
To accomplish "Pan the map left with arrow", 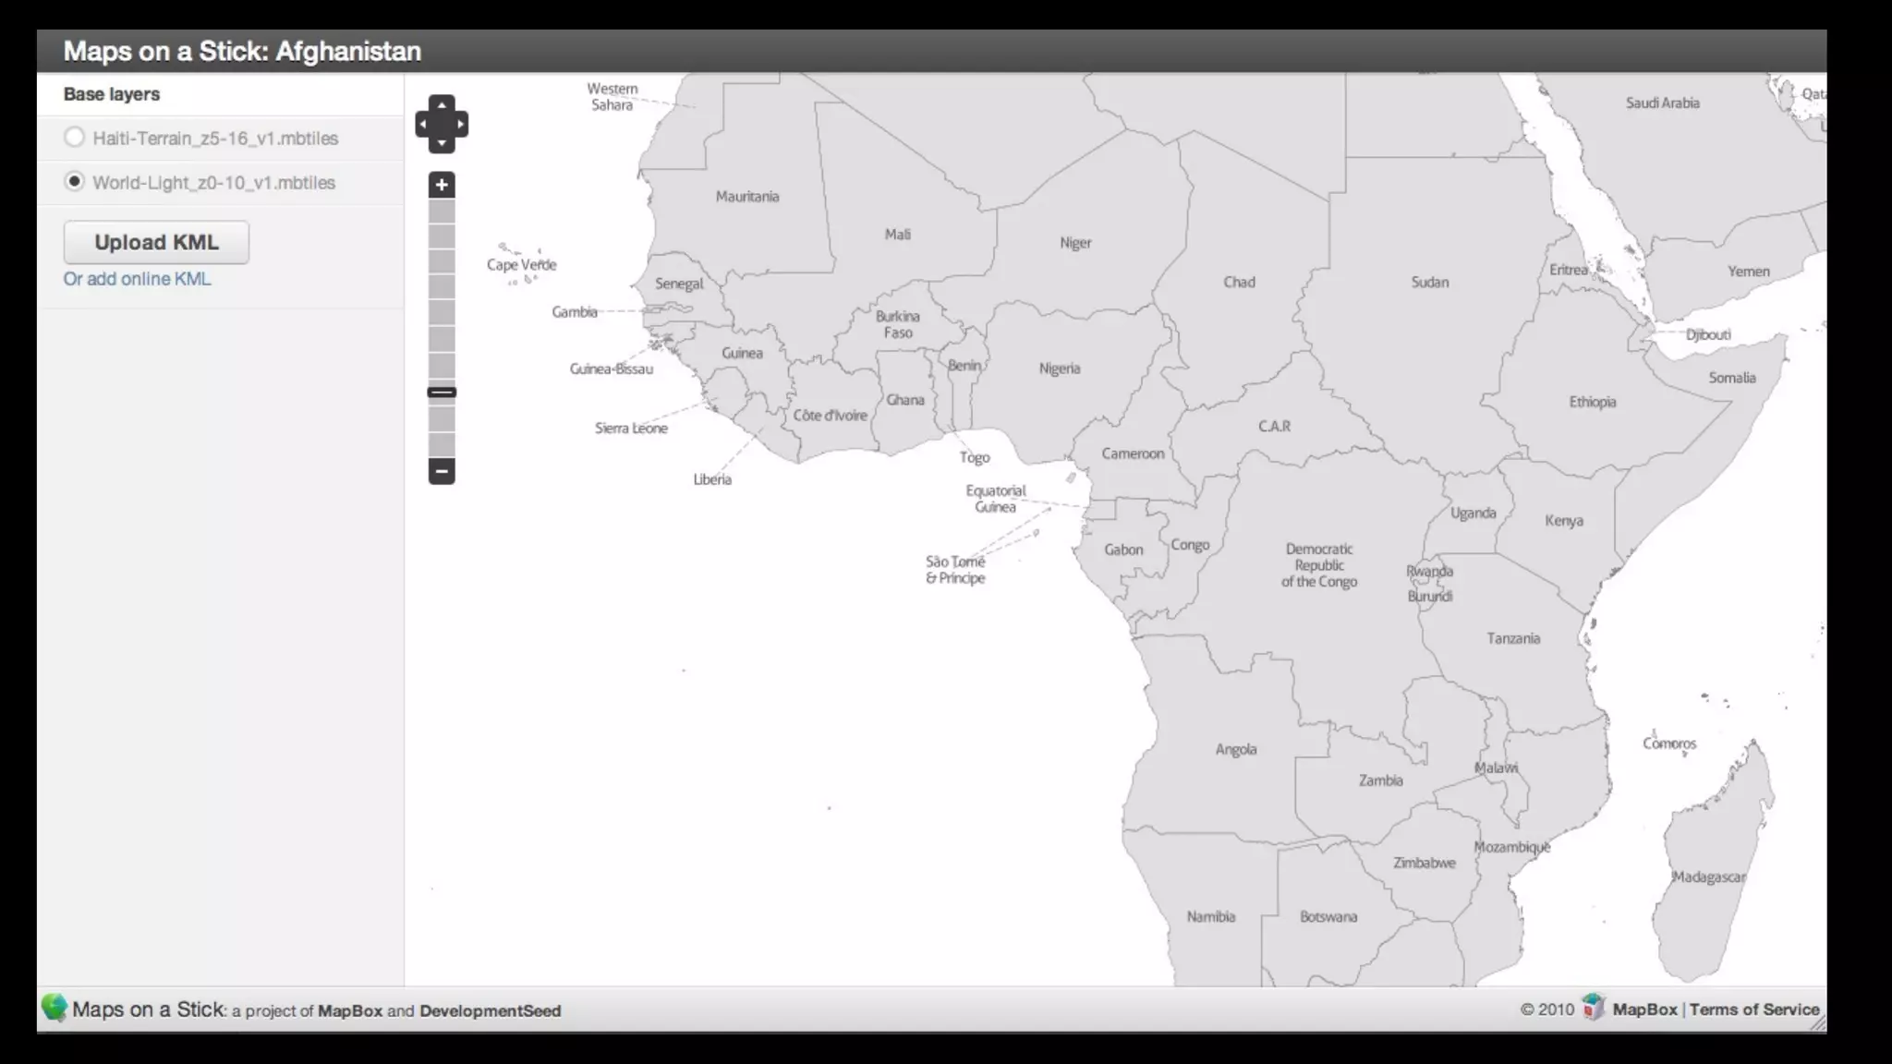I will [x=422, y=124].
